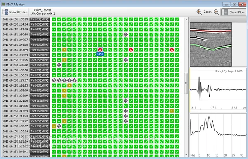Click the first gray unknown cell in 11:29:07 row
This screenshot has width=248, height=159.
tap(54, 80)
